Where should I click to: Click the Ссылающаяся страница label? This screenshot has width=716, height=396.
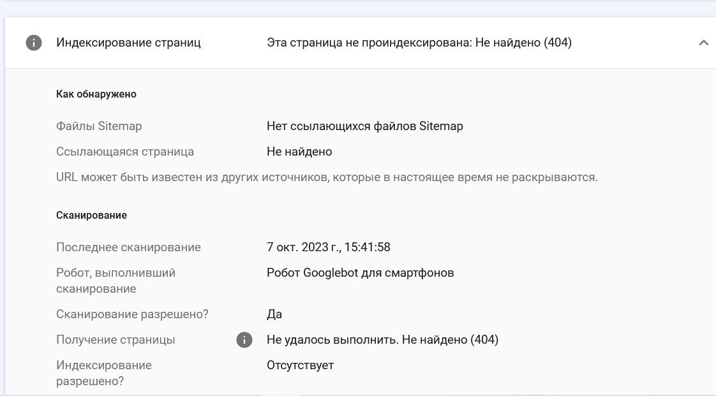pyautogui.click(x=125, y=152)
